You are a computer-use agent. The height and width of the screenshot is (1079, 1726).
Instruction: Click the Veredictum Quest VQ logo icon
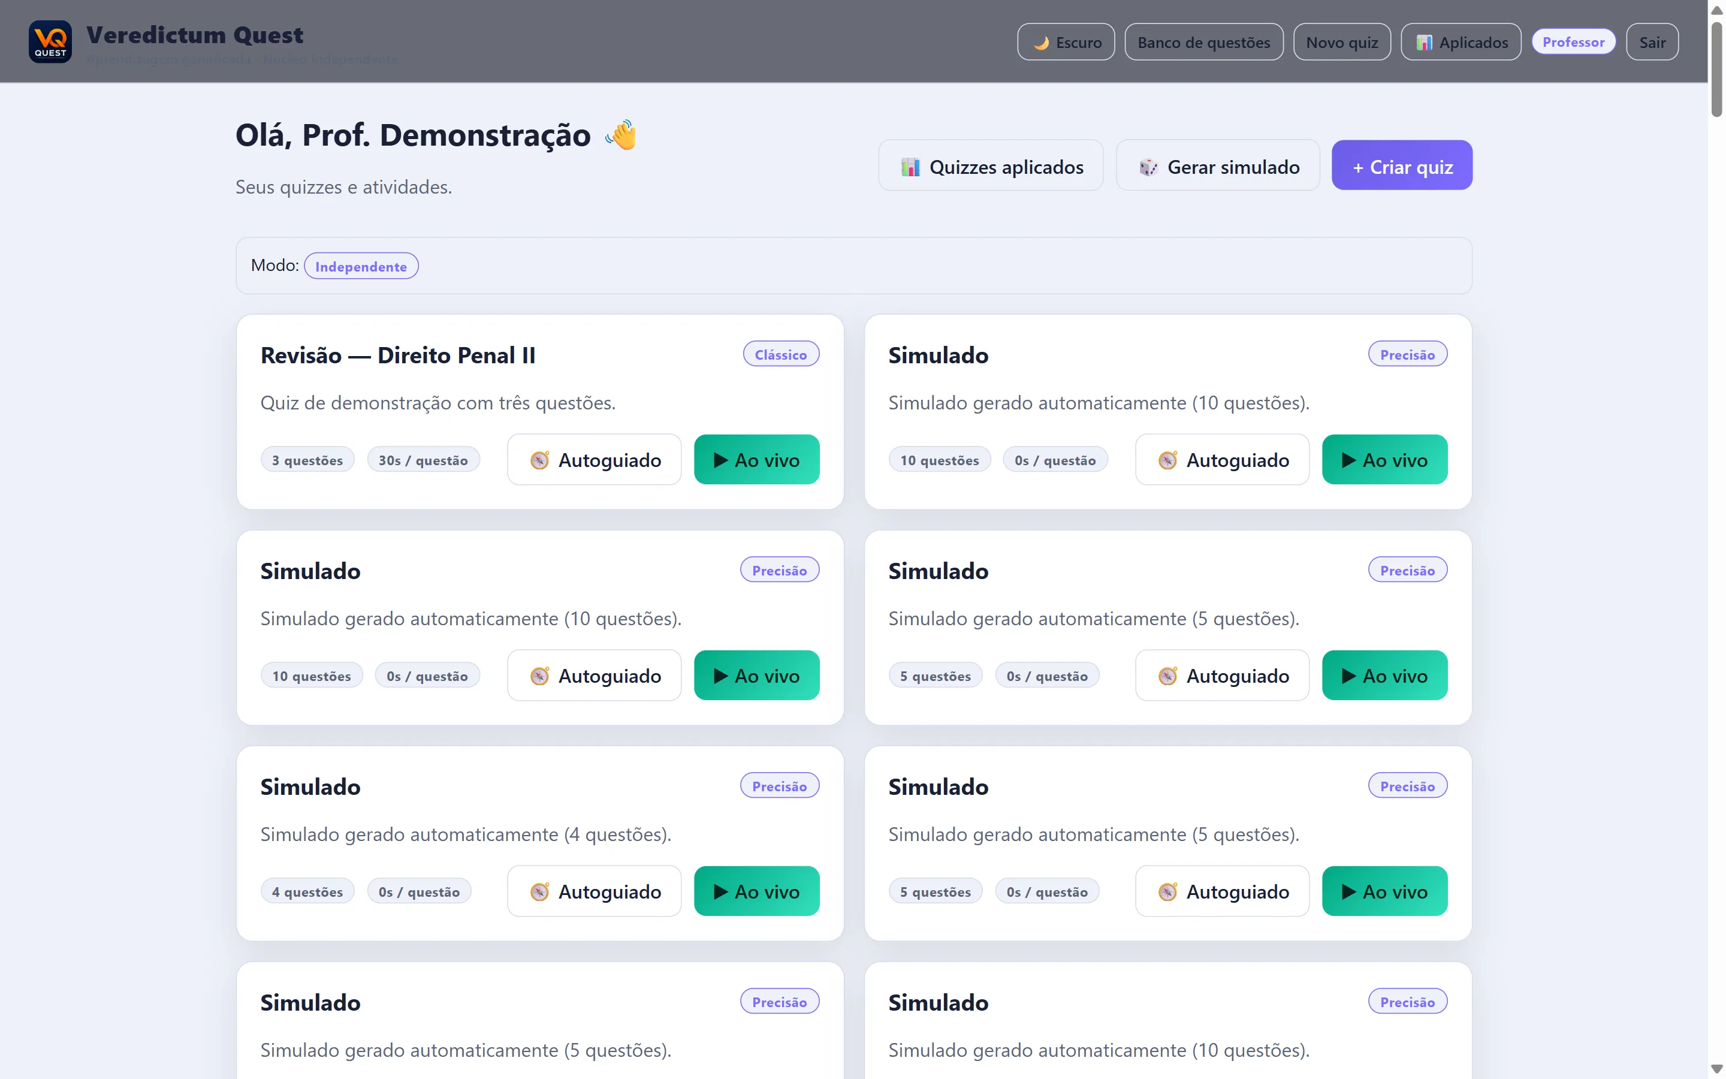click(x=50, y=41)
